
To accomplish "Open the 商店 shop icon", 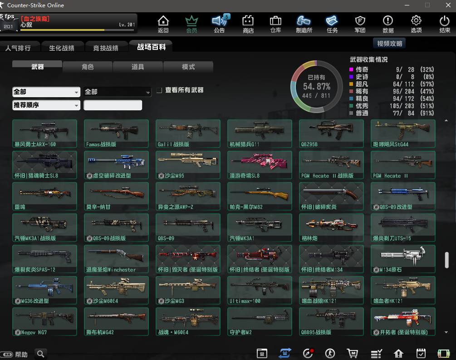I will (248, 24).
